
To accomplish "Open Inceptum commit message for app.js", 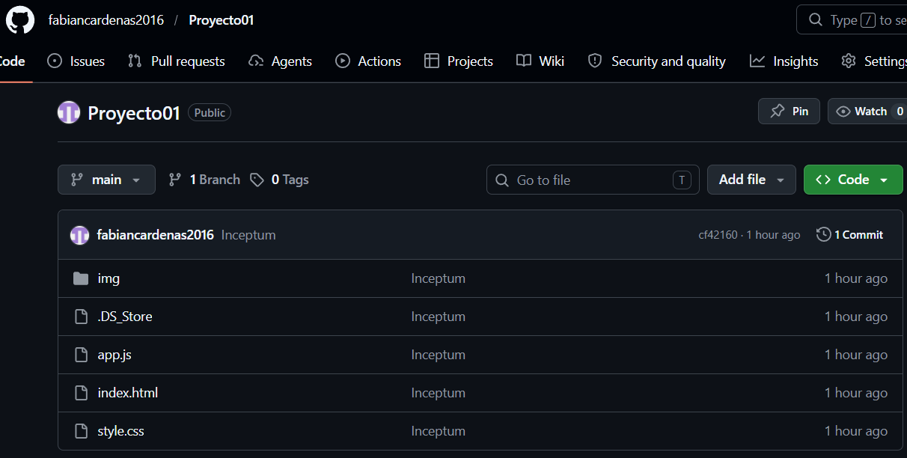I will 439,355.
